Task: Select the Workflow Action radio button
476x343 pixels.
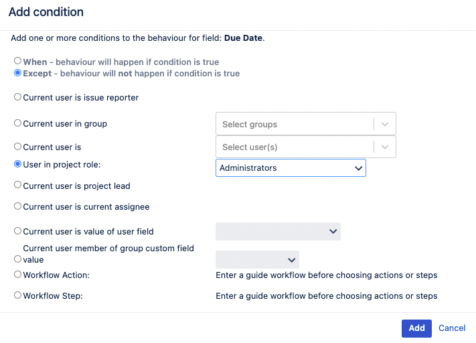Action: (17, 275)
